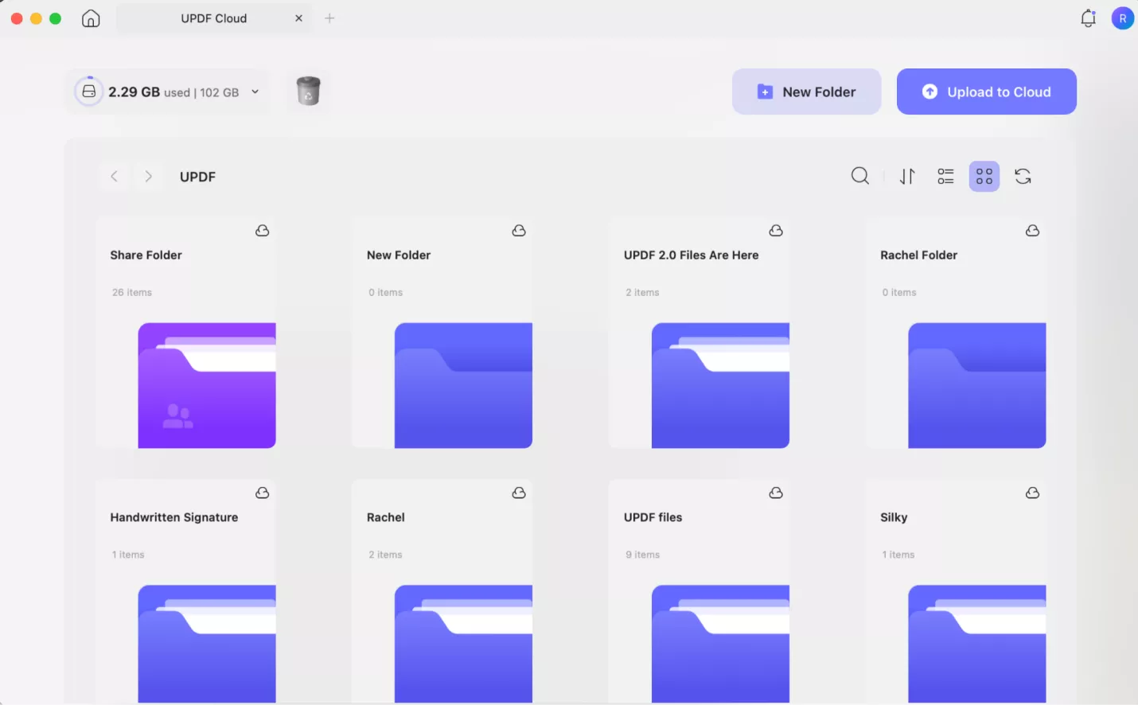The width and height of the screenshot is (1138, 705).
Task: Click cloud status icon on Silky card
Action: pyautogui.click(x=1032, y=493)
